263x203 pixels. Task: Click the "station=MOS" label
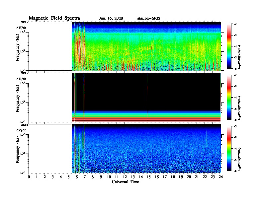tap(149, 18)
